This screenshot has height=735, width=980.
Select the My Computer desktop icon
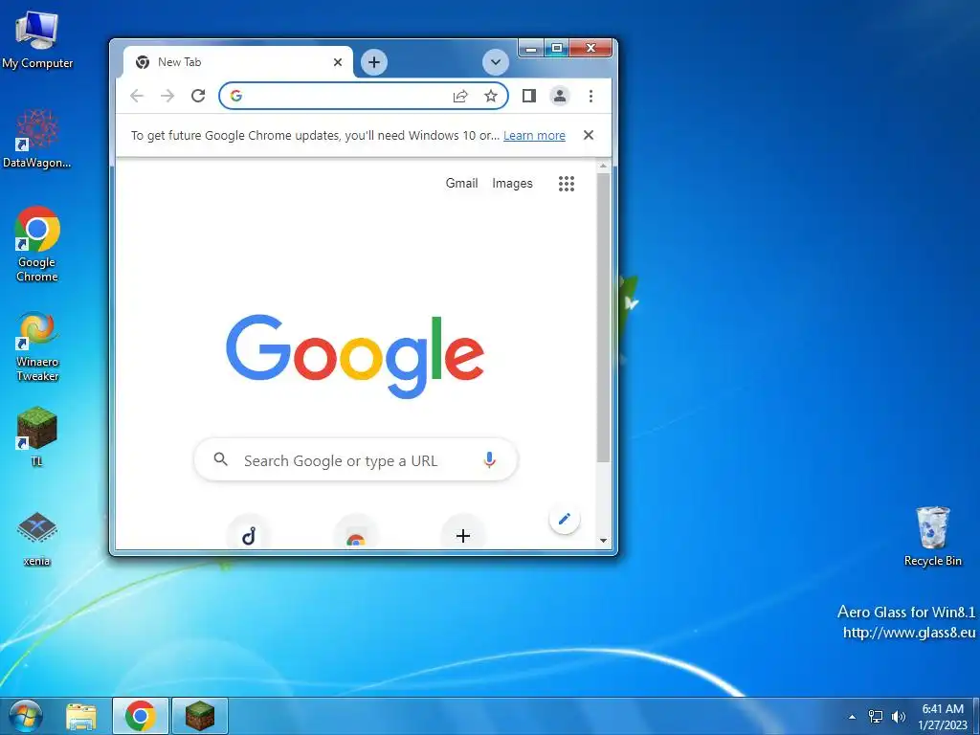37,40
